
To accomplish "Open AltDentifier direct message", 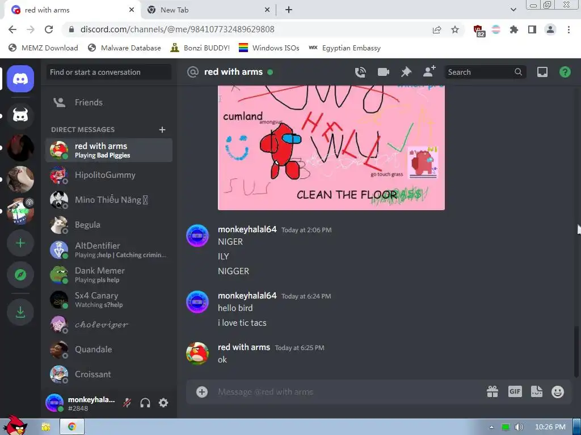I will click(x=109, y=250).
